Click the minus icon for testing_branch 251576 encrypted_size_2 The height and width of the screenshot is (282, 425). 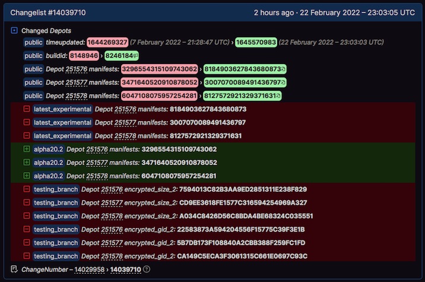point(26,189)
